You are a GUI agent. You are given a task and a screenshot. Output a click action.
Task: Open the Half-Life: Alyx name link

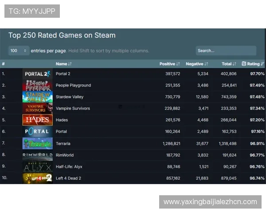(69, 167)
